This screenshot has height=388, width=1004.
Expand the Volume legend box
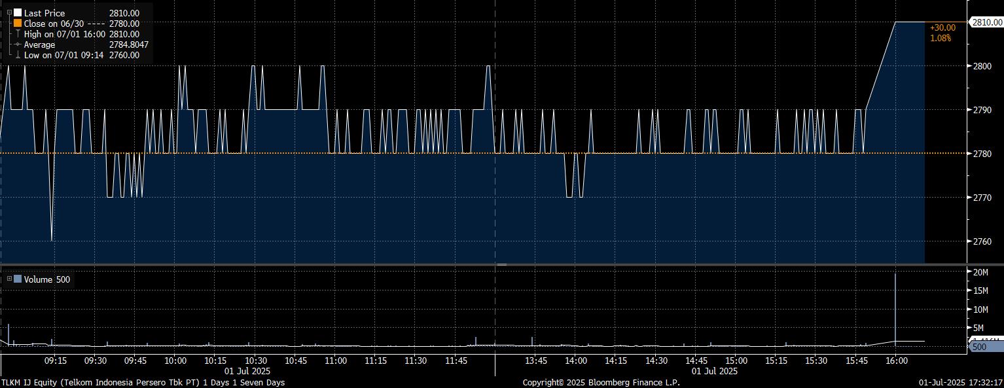[9, 279]
